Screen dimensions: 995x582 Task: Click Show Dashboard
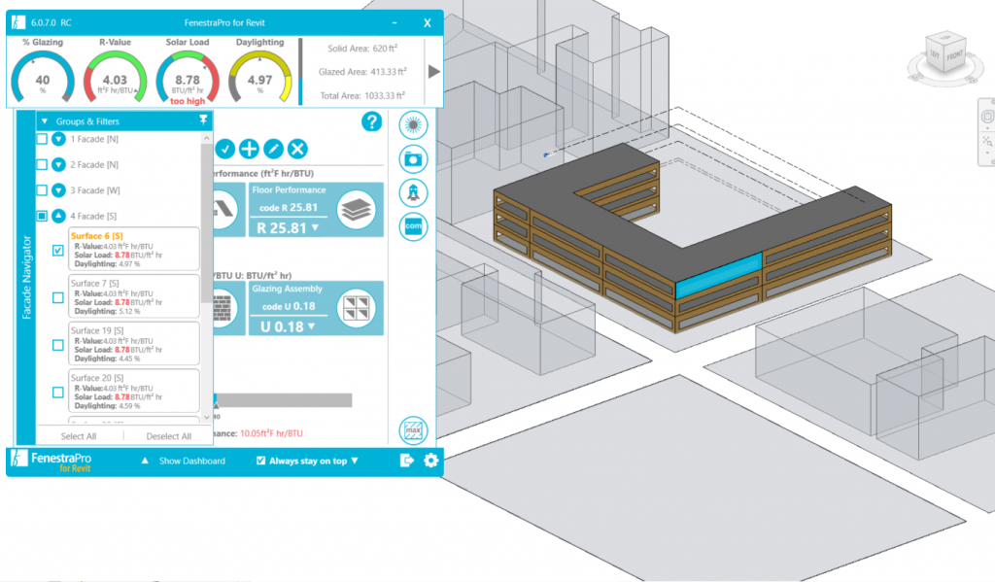coord(191,461)
